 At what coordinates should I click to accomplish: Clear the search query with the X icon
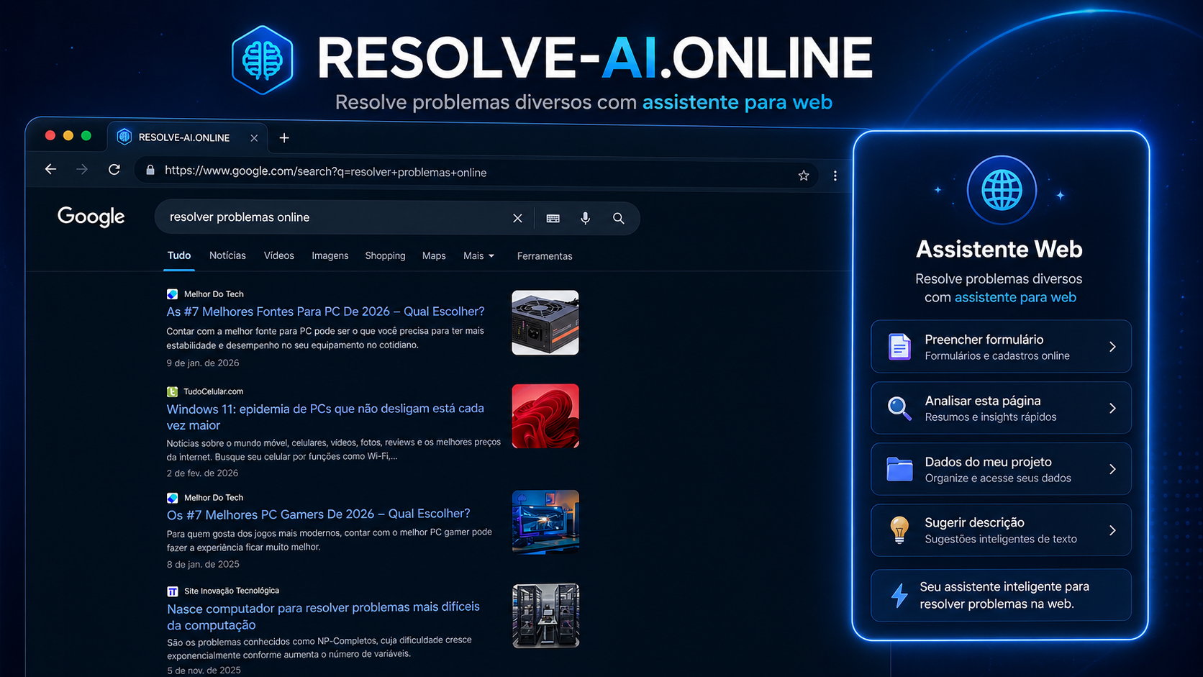(x=517, y=218)
